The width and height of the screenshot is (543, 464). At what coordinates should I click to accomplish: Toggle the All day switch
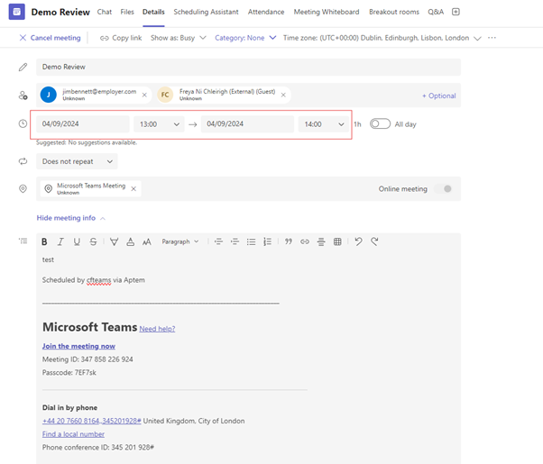(380, 123)
